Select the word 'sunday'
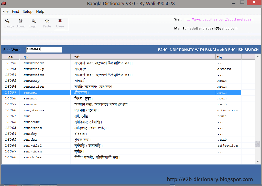Image resolution: width=262 pixels, height=186 pixels. [x=30, y=134]
